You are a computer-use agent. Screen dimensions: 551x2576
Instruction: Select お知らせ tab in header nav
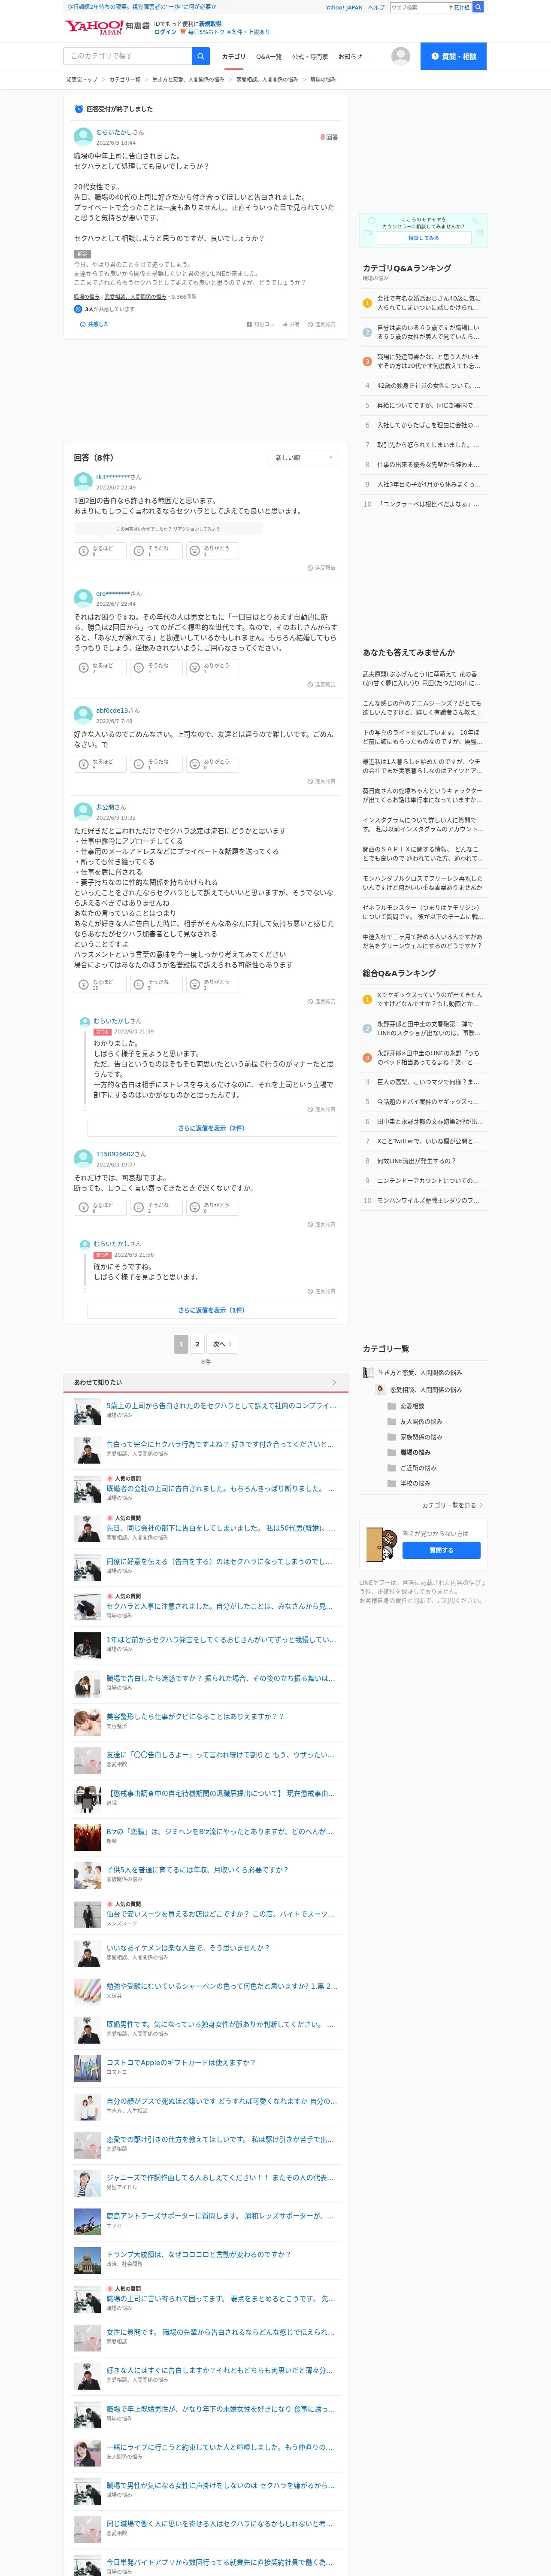[350, 57]
